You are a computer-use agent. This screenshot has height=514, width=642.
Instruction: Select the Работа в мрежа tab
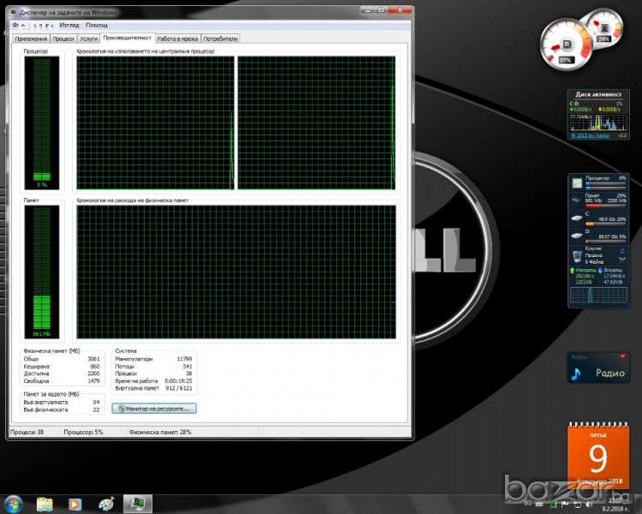point(177,39)
